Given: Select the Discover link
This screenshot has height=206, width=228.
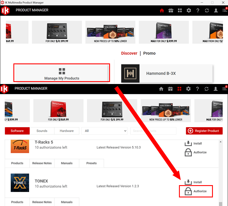Looking at the screenshot, I should point(129,53).
